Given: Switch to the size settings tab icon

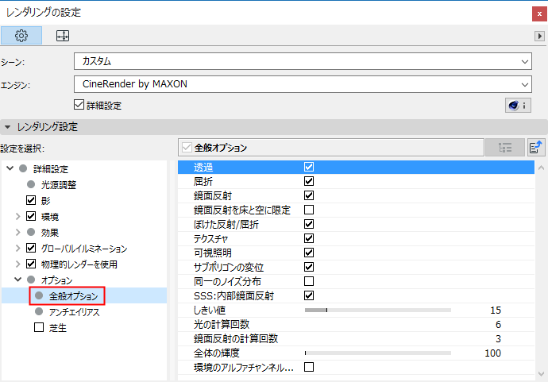Looking at the screenshot, I should pos(63,35).
